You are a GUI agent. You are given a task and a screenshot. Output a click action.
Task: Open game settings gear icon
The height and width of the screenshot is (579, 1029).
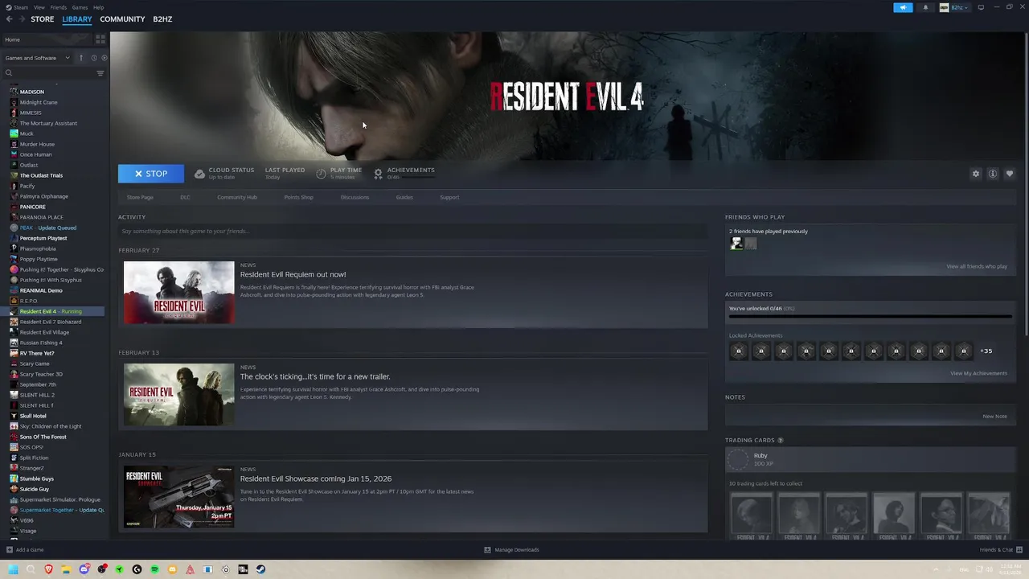[x=976, y=174]
